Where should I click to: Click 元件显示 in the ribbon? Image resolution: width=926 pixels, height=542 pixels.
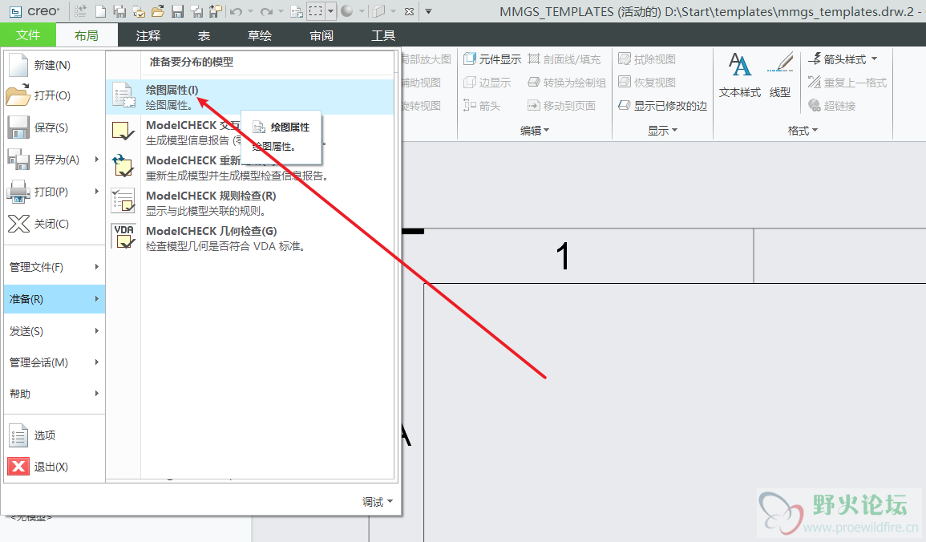coord(492,59)
